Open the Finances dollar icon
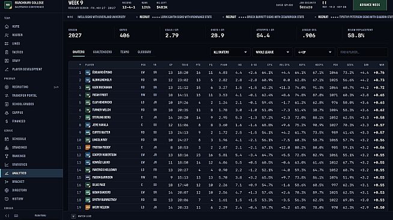Screen dimensions: 393x220 7,121
